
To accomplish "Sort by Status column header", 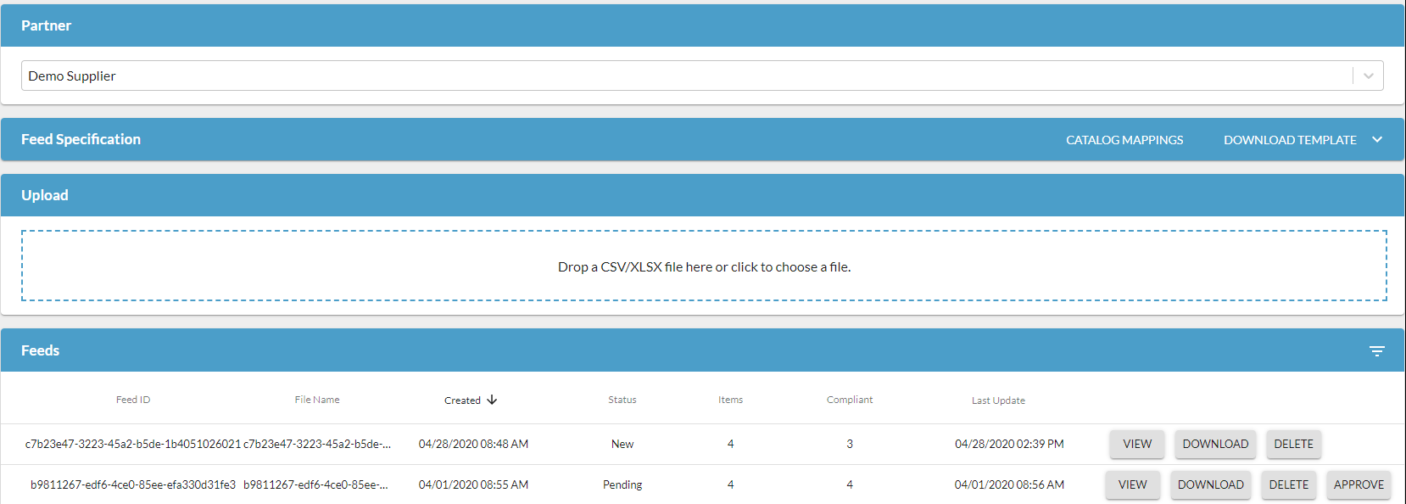I will tap(622, 400).
